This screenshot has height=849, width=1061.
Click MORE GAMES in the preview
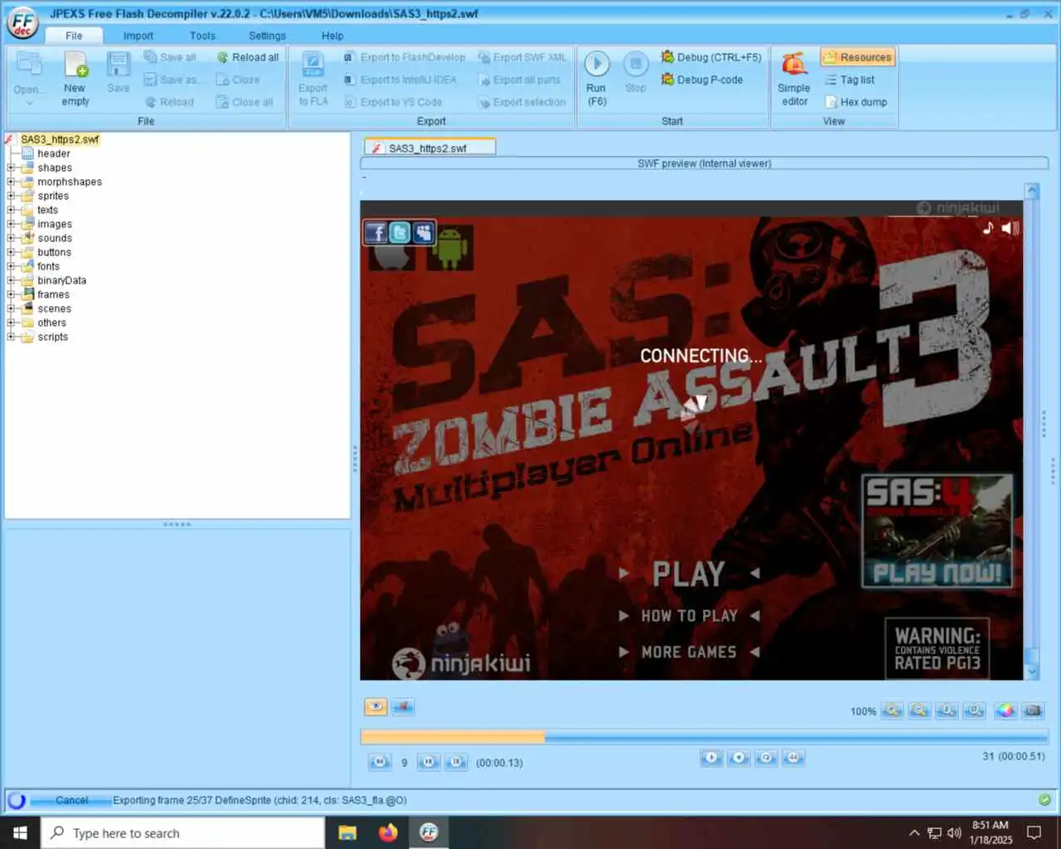pyautogui.click(x=689, y=653)
